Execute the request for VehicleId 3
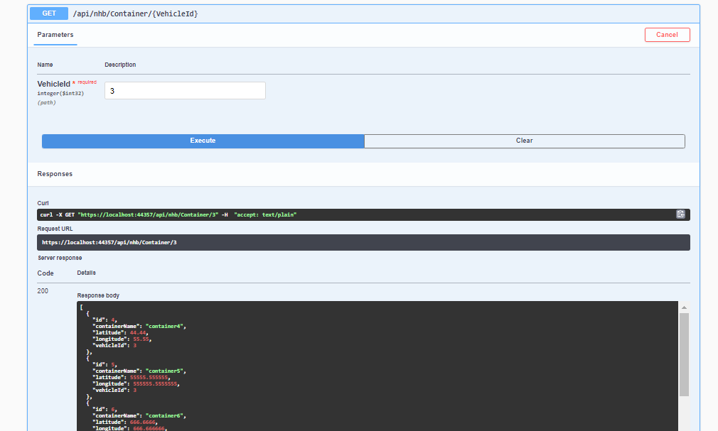The height and width of the screenshot is (431, 718). pyautogui.click(x=203, y=141)
